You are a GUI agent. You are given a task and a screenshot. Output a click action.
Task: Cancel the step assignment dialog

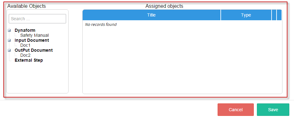point(236,110)
